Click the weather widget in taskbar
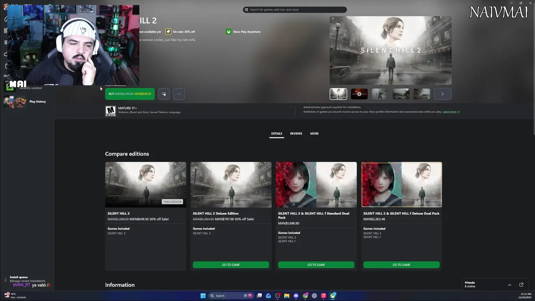 pyautogui.click(x=15, y=296)
